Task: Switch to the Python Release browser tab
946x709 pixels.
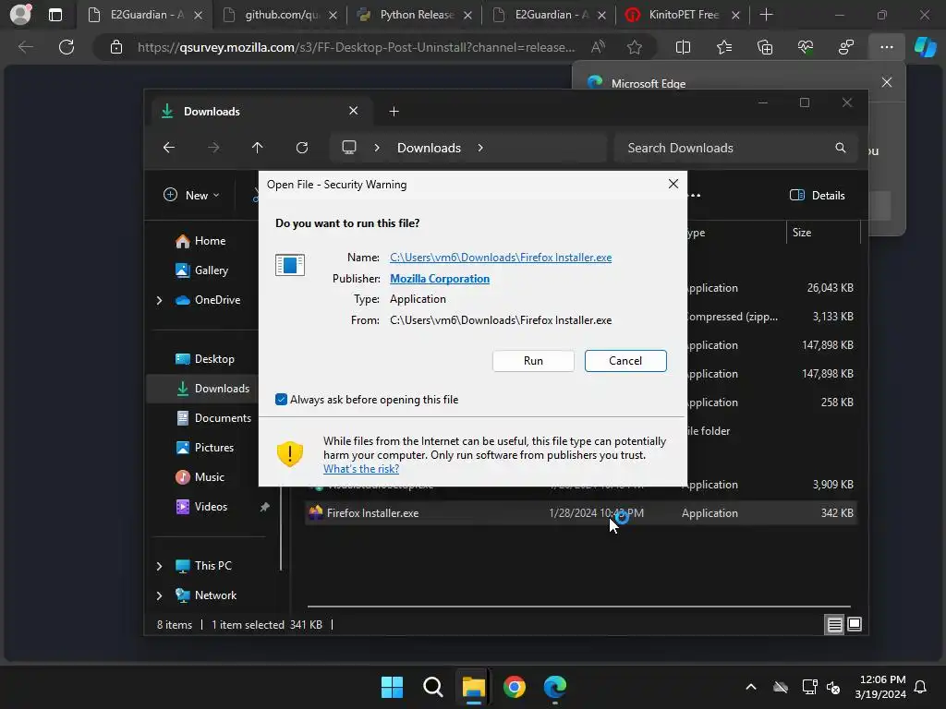Action: pos(415,15)
